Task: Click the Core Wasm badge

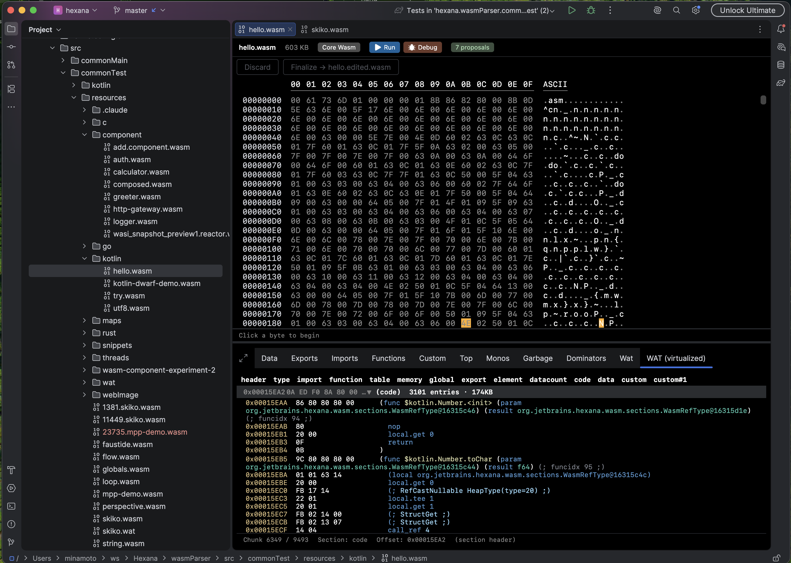Action: click(339, 47)
